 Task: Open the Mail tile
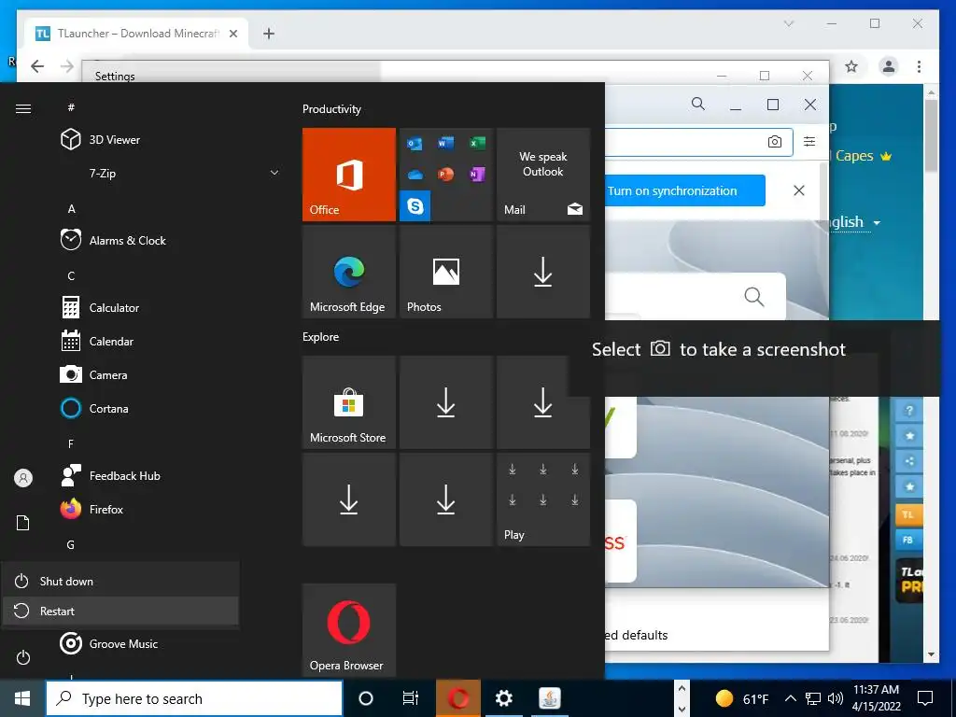(543, 175)
